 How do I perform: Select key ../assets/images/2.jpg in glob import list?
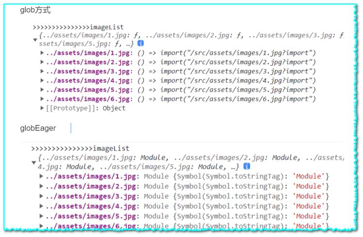pyautogui.click(x=88, y=62)
